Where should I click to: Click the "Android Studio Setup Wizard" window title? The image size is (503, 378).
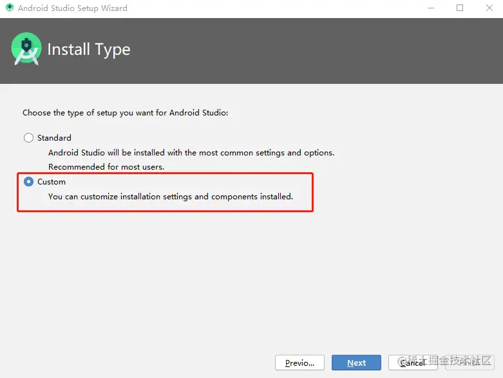(73, 8)
